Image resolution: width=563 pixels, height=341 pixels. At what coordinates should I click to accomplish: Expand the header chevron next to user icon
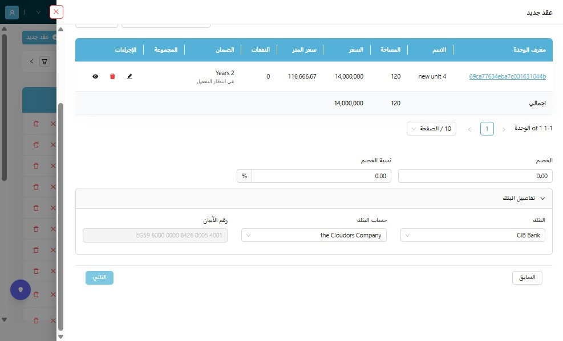38,12
